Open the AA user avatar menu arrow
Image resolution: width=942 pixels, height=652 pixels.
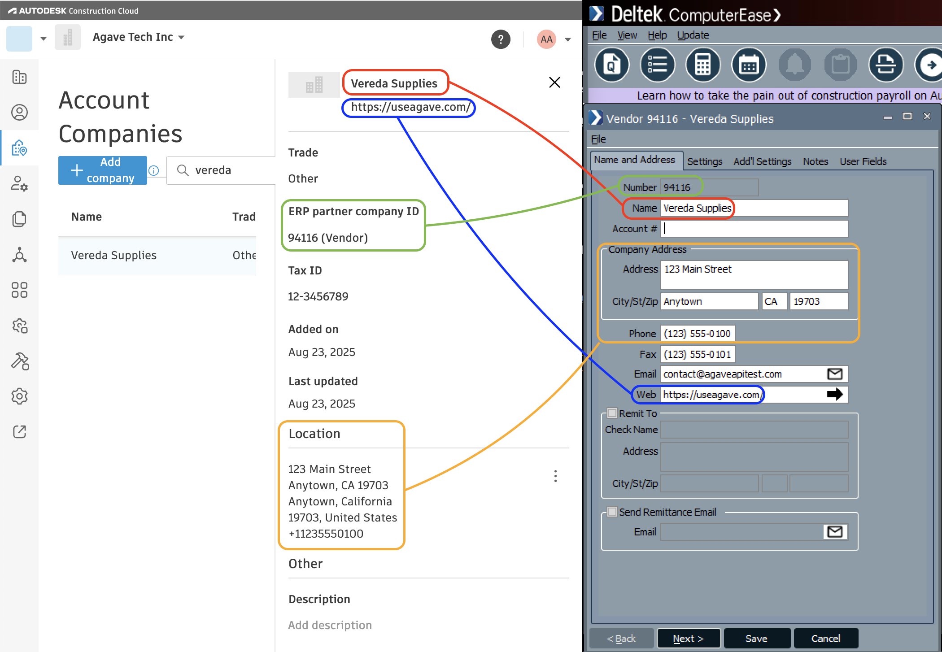pyautogui.click(x=568, y=39)
